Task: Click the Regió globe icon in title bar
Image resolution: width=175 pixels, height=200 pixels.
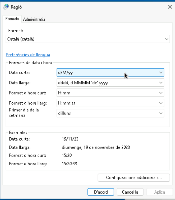Action: tap(6, 7)
